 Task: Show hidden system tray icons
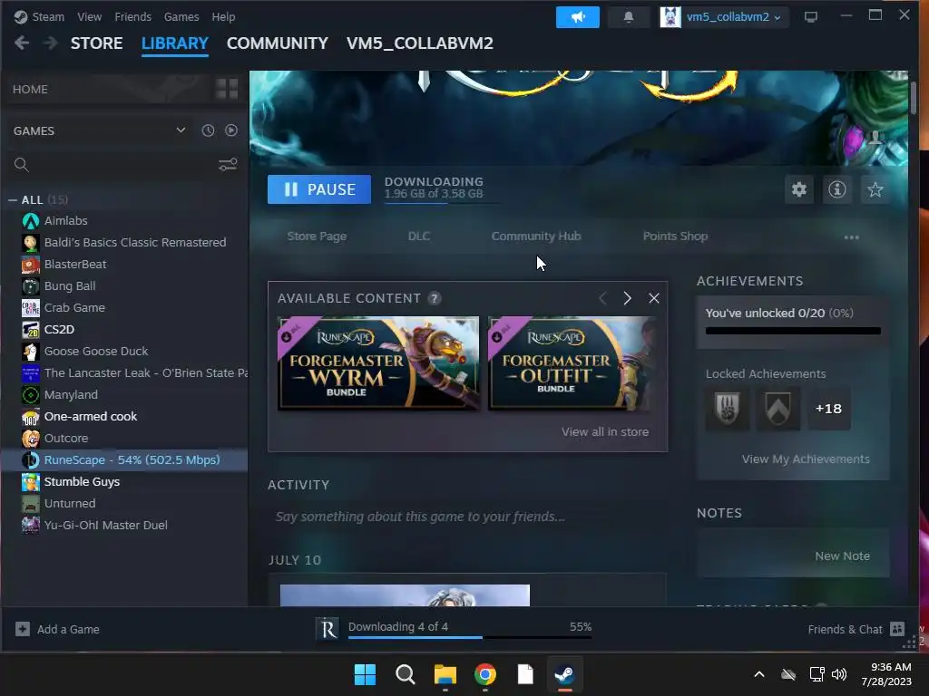coord(759,674)
